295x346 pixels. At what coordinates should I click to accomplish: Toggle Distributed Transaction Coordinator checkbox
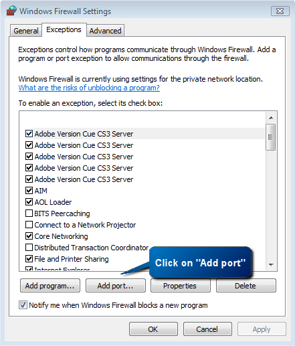[29, 248]
